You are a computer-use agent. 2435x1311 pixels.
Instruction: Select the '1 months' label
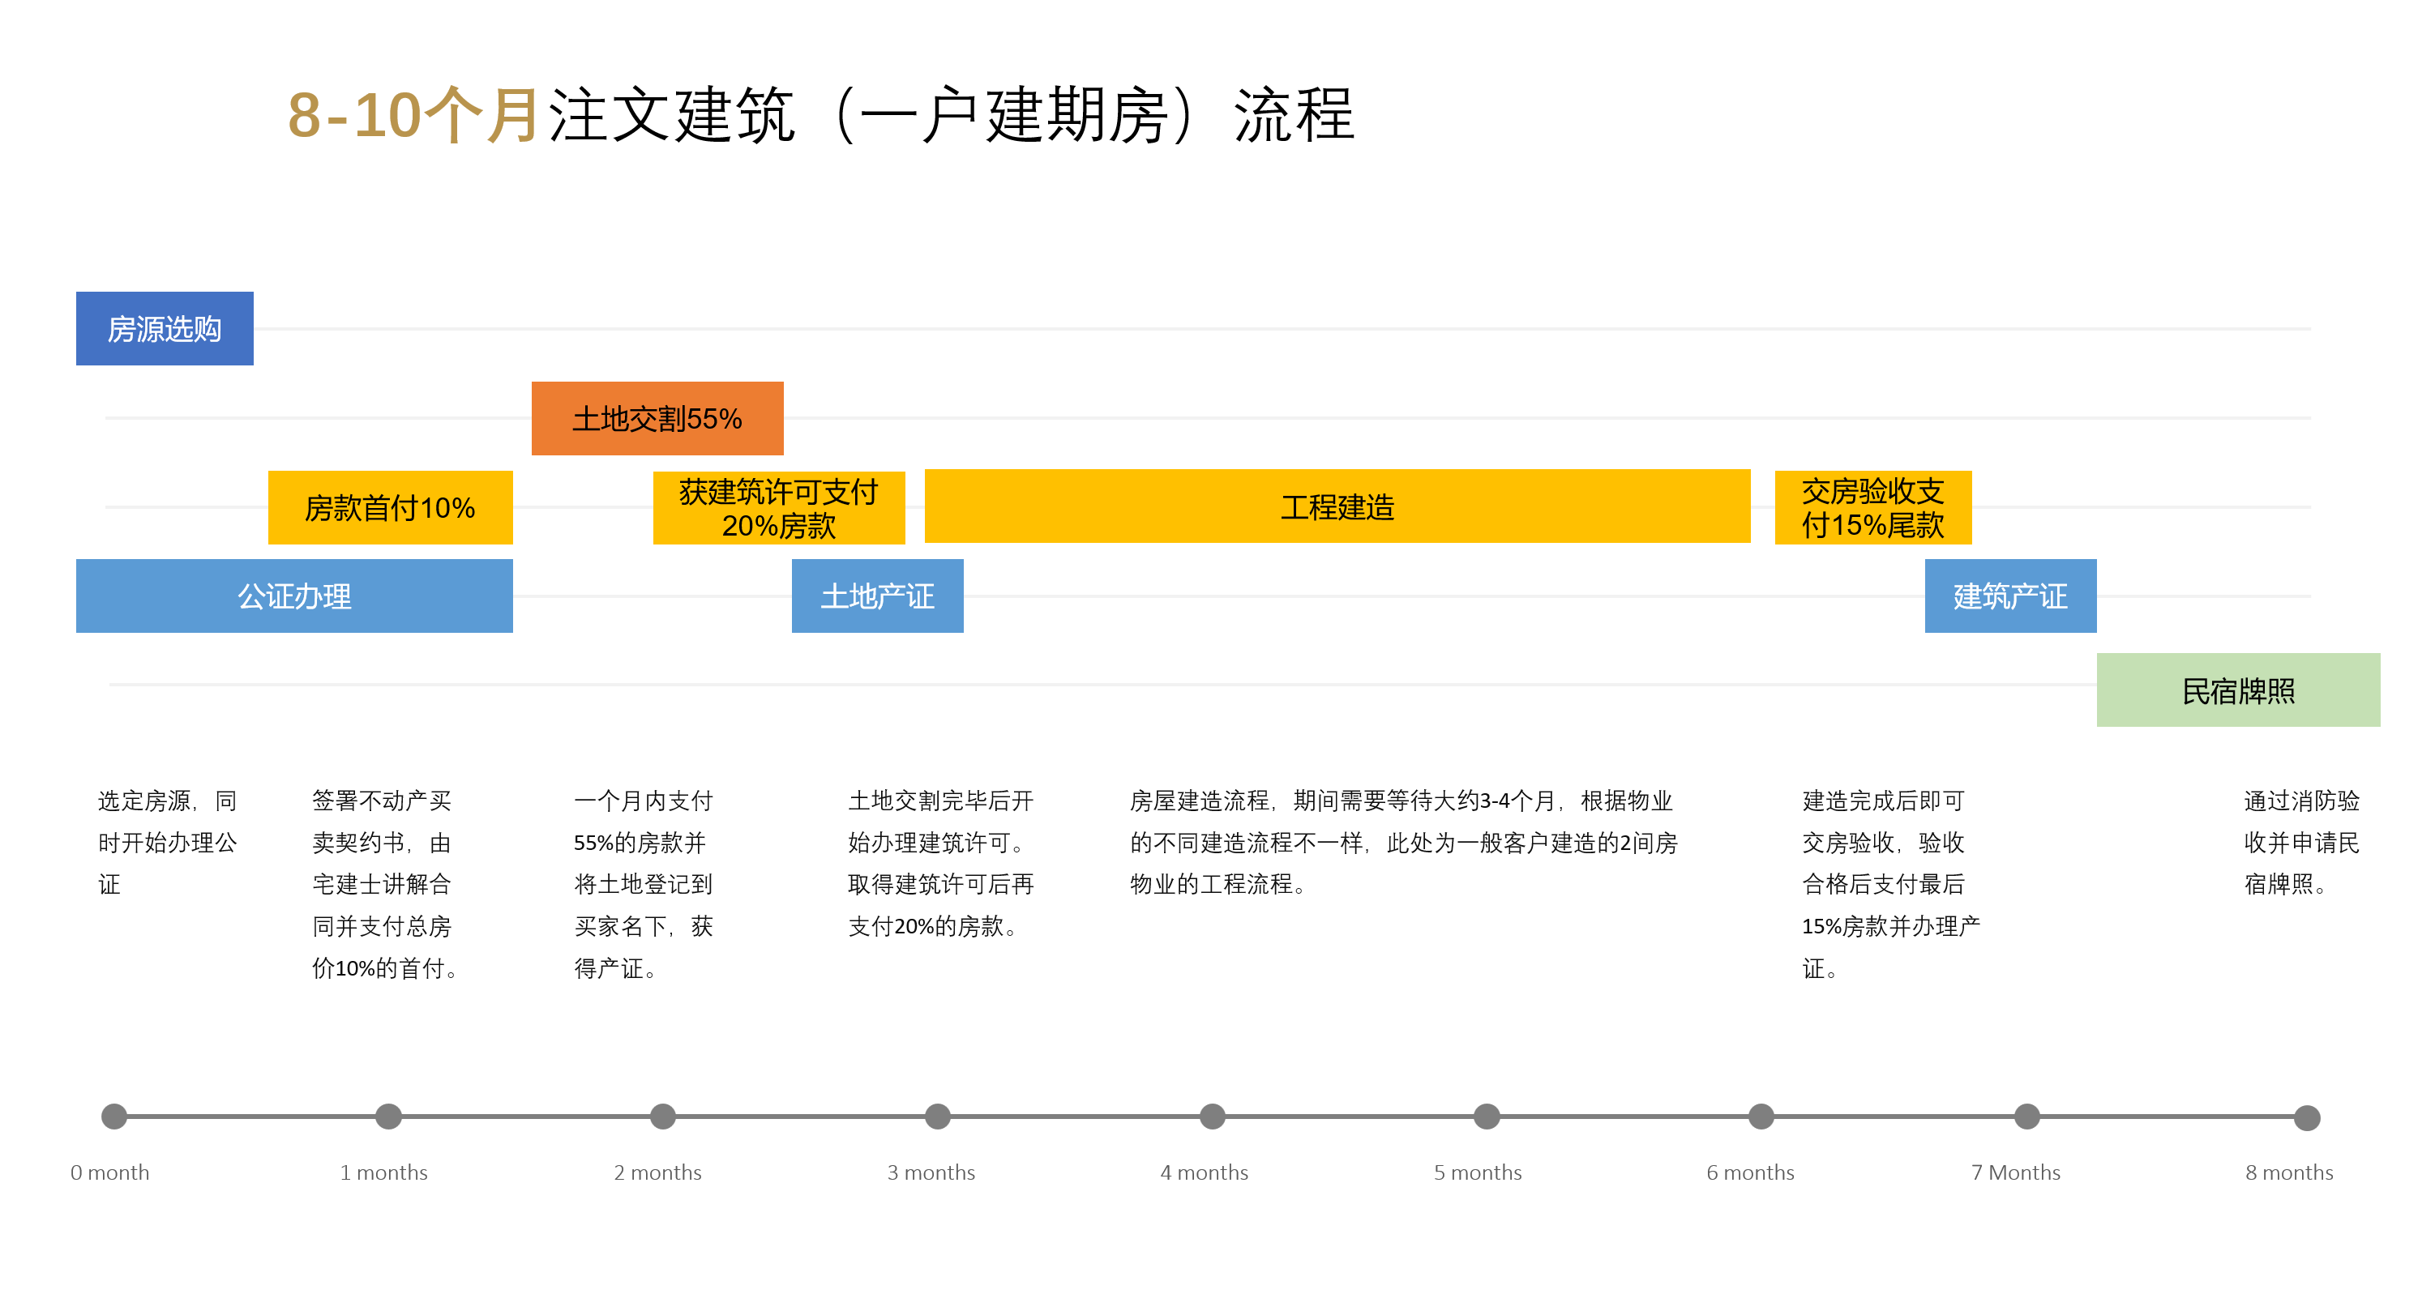[383, 1172]
